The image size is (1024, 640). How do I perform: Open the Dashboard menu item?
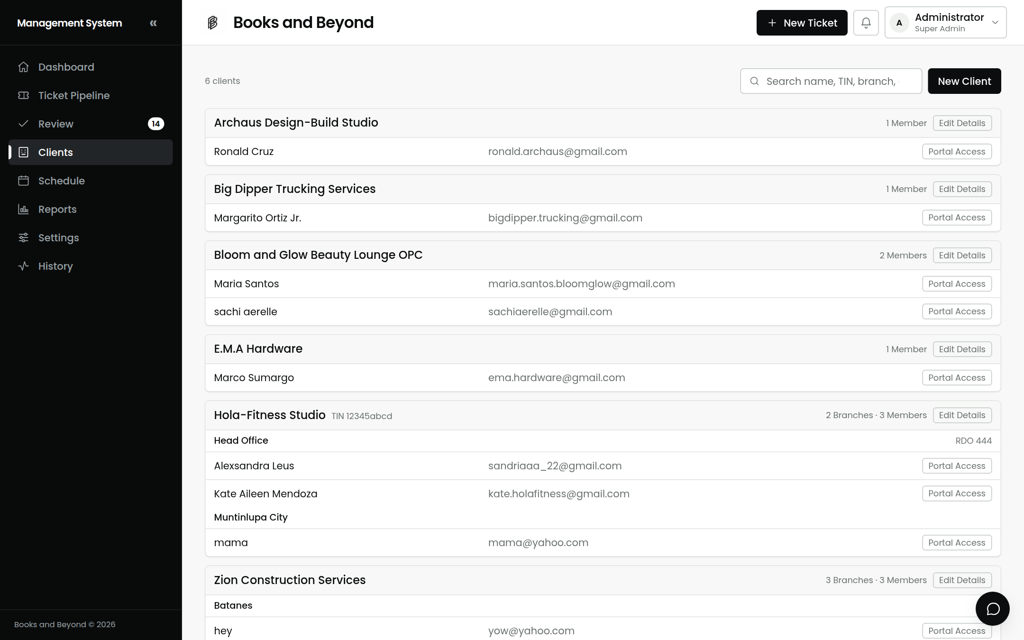coord(91,67)
